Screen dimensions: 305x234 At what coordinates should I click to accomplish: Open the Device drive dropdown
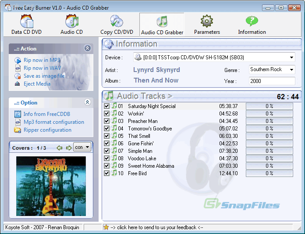click(x=214, y=57)
